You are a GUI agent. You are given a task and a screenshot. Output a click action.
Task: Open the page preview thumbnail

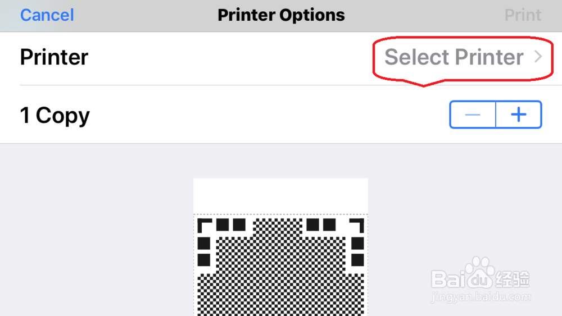pos(280,247)
